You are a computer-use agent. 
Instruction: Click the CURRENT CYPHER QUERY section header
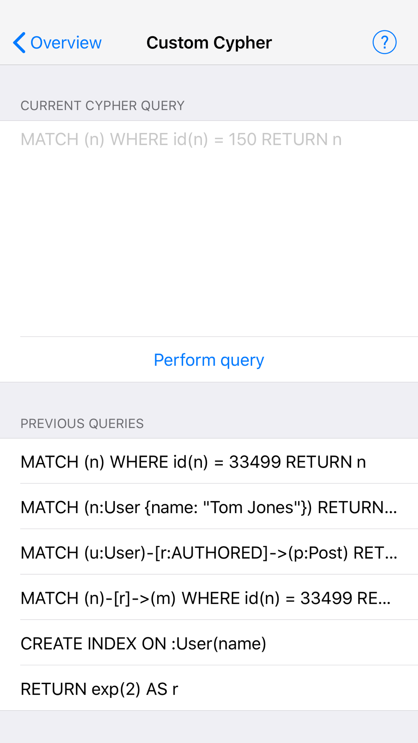point(102,106)
